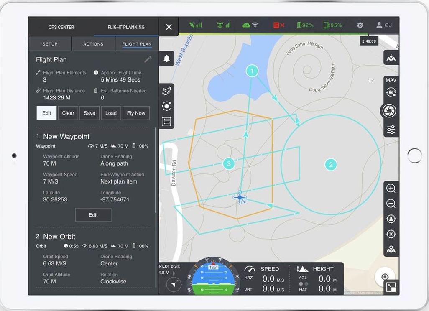The width and height of the screenshot is (429, 311).
Task: Open camera settings sliders icon
Action: click(x=391, y=130)
